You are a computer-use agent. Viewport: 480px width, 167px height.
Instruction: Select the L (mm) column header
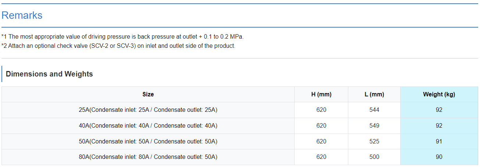click(x=374, y=95)
